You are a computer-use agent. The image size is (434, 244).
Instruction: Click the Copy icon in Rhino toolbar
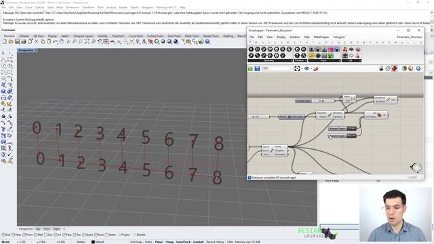pos(43,41)
